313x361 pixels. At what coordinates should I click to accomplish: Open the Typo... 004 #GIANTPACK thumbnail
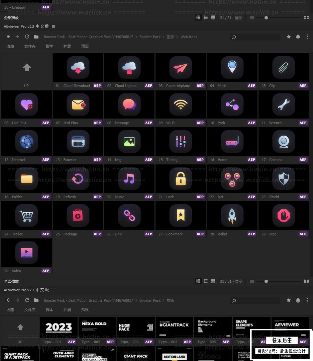pyautogui.click(x=174, y=327)
